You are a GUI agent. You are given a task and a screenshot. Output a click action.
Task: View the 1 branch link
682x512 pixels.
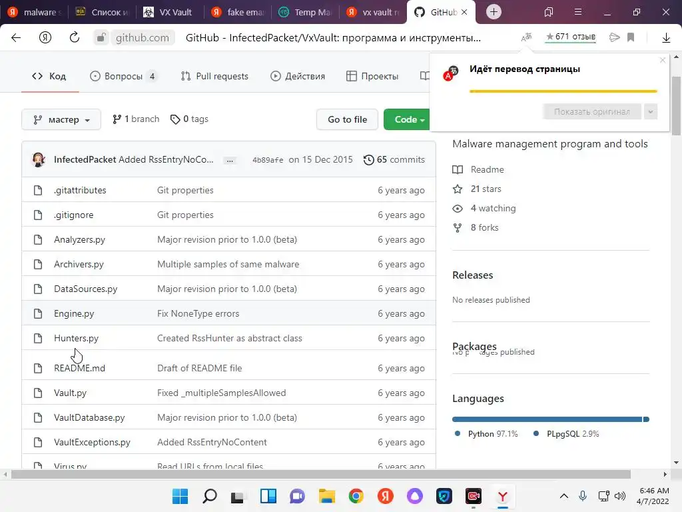point(136,119)
